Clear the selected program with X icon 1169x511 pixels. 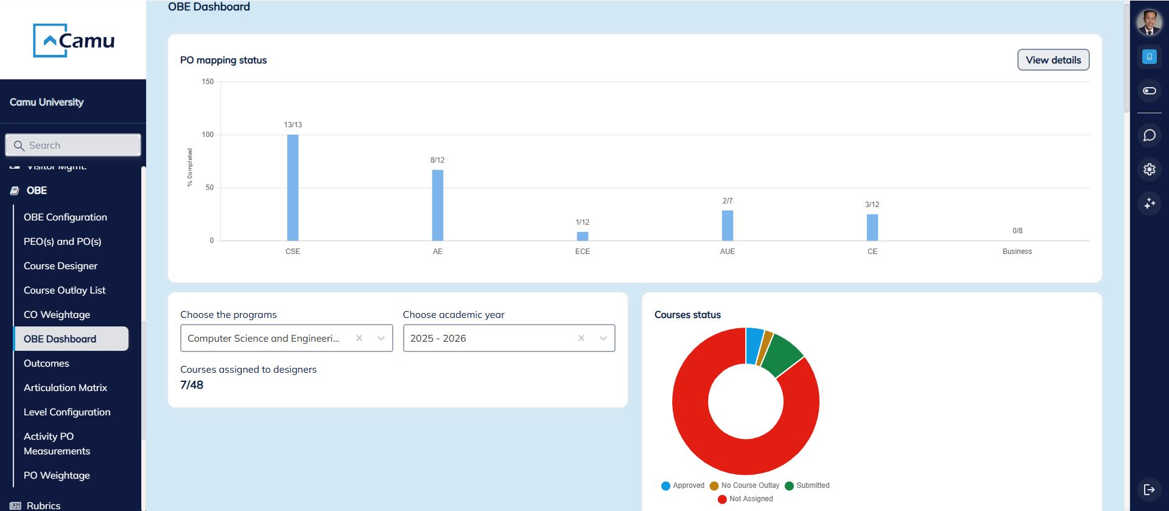359,339
